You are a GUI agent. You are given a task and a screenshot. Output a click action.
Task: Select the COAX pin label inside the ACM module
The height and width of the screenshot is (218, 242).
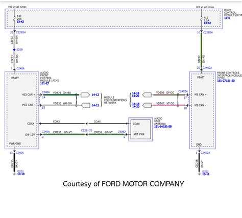tap(31, 124)
